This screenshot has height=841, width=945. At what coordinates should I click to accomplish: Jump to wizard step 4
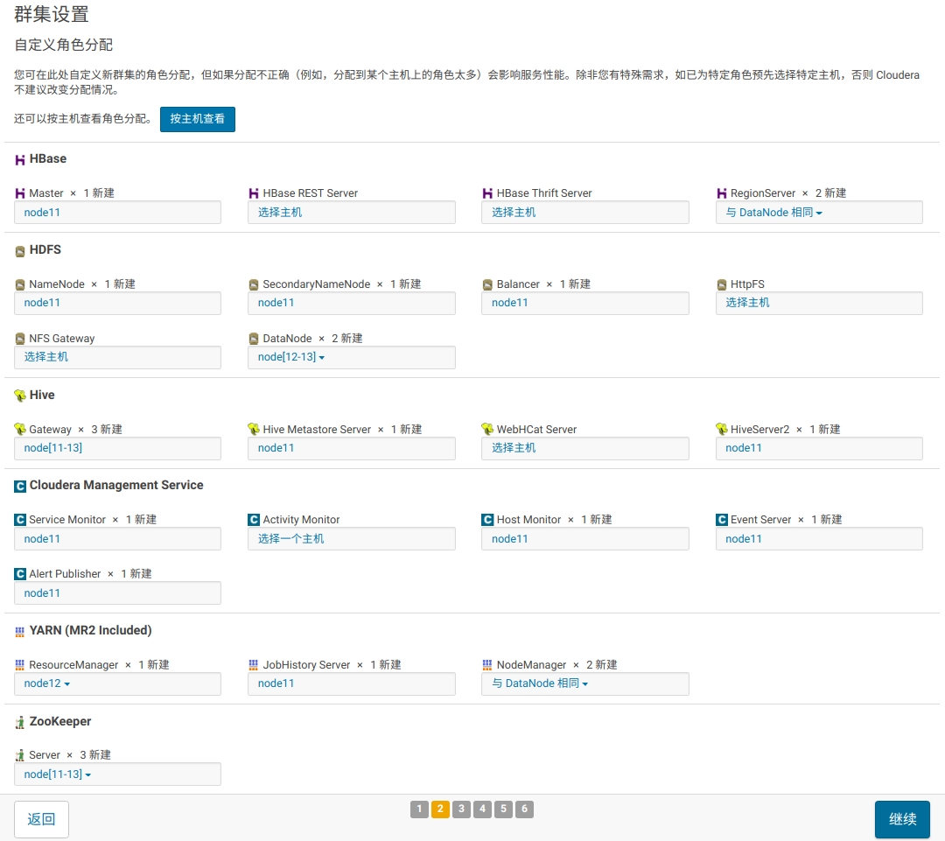click(483, 809)
